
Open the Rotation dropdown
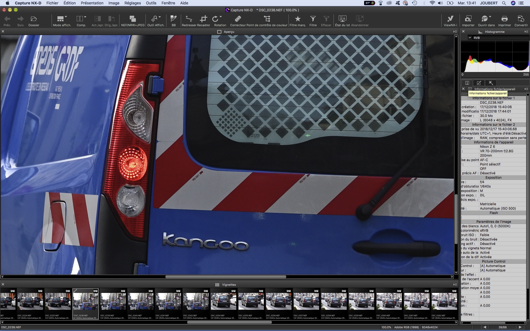click(x=220, y=21)
